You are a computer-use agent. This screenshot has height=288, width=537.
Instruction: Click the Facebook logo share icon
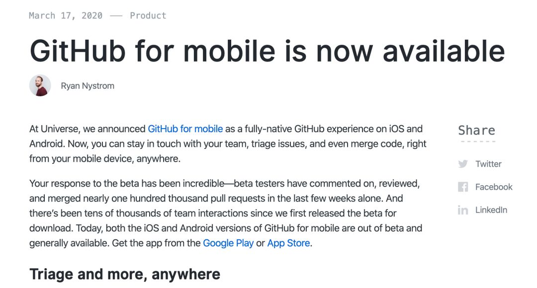pyautogui.click(x=463, y=187)
